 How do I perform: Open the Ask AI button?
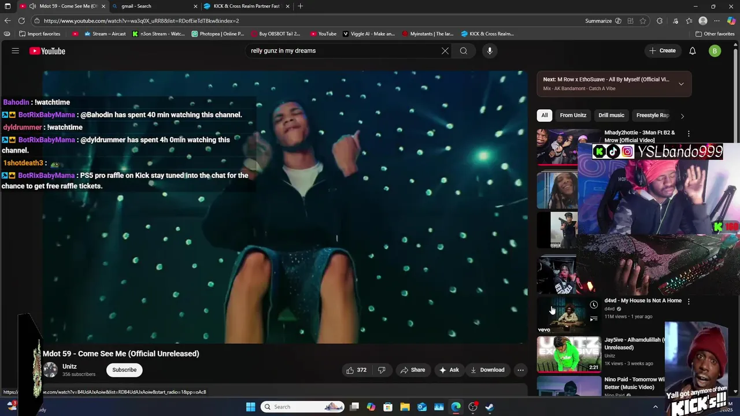click(449, 370)
